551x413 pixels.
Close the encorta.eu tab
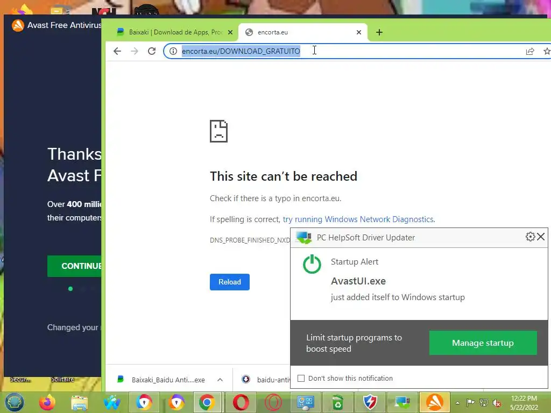(359, 32)
